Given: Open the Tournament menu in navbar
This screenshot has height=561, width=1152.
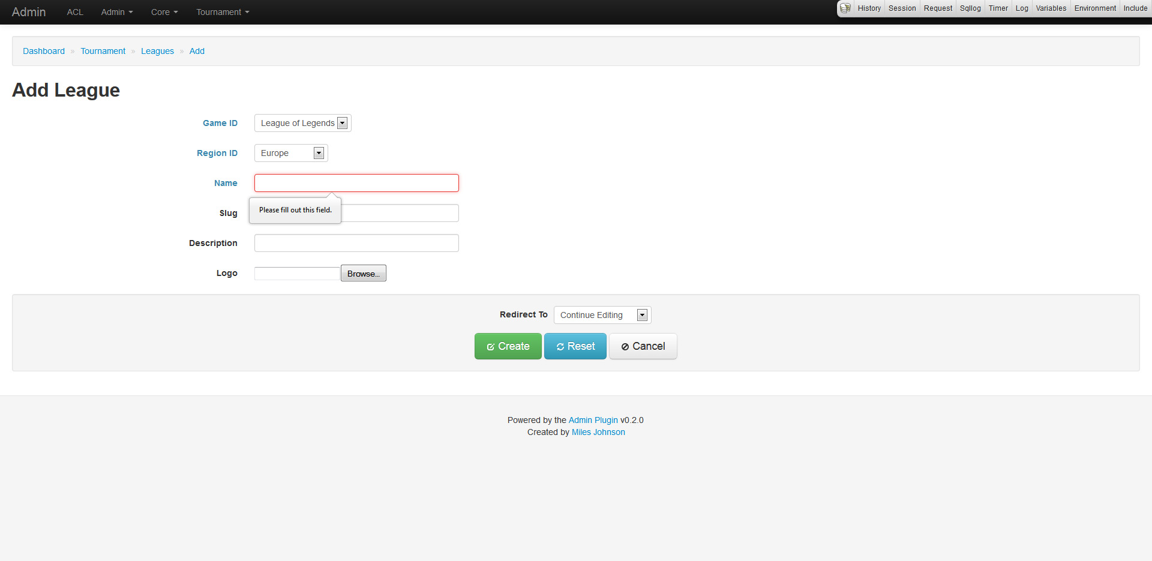Looking at the screenshot, I should [222, 12].
